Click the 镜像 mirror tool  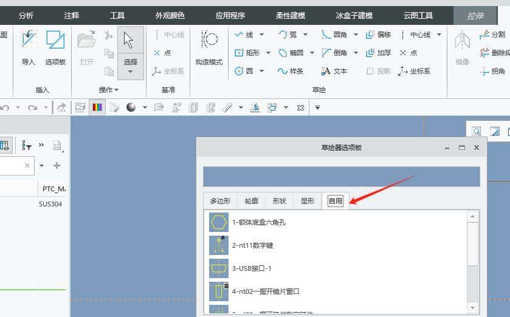tap(462, 47)
